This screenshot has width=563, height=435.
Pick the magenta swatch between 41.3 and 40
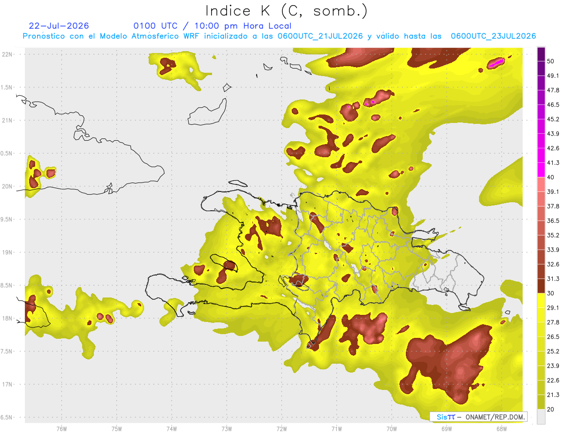541,170
